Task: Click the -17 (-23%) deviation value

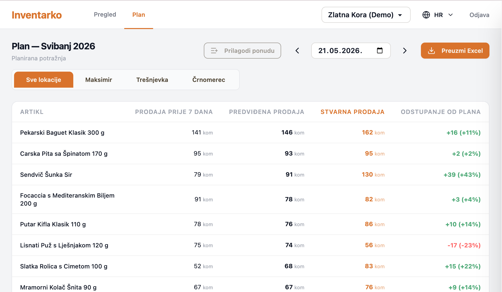Action: point(464,245)
